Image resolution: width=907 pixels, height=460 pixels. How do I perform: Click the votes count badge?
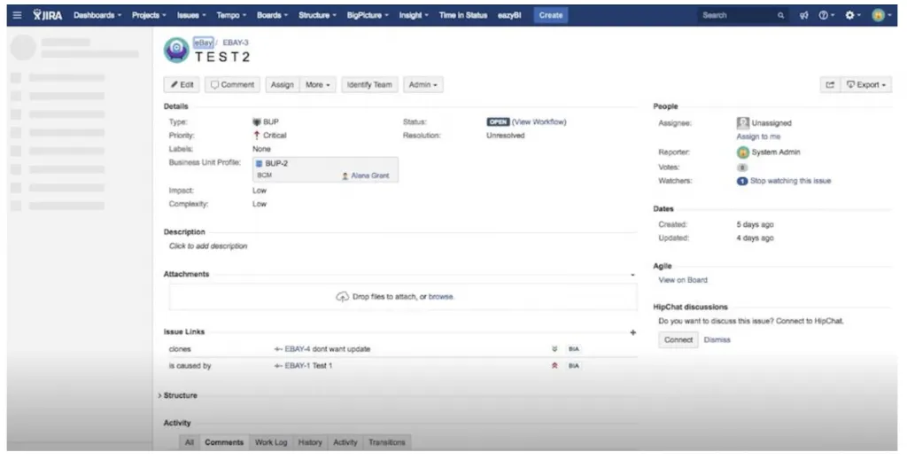tap(742, 168)
